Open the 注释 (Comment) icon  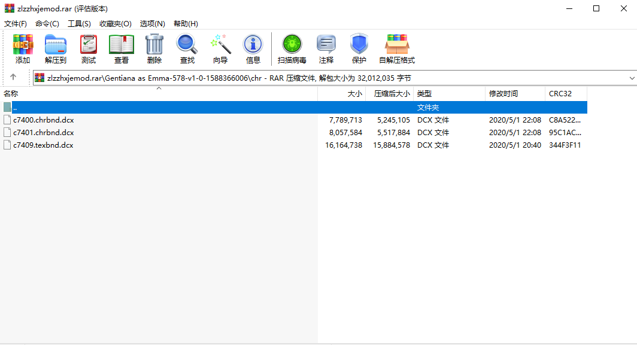coord(326,48)
